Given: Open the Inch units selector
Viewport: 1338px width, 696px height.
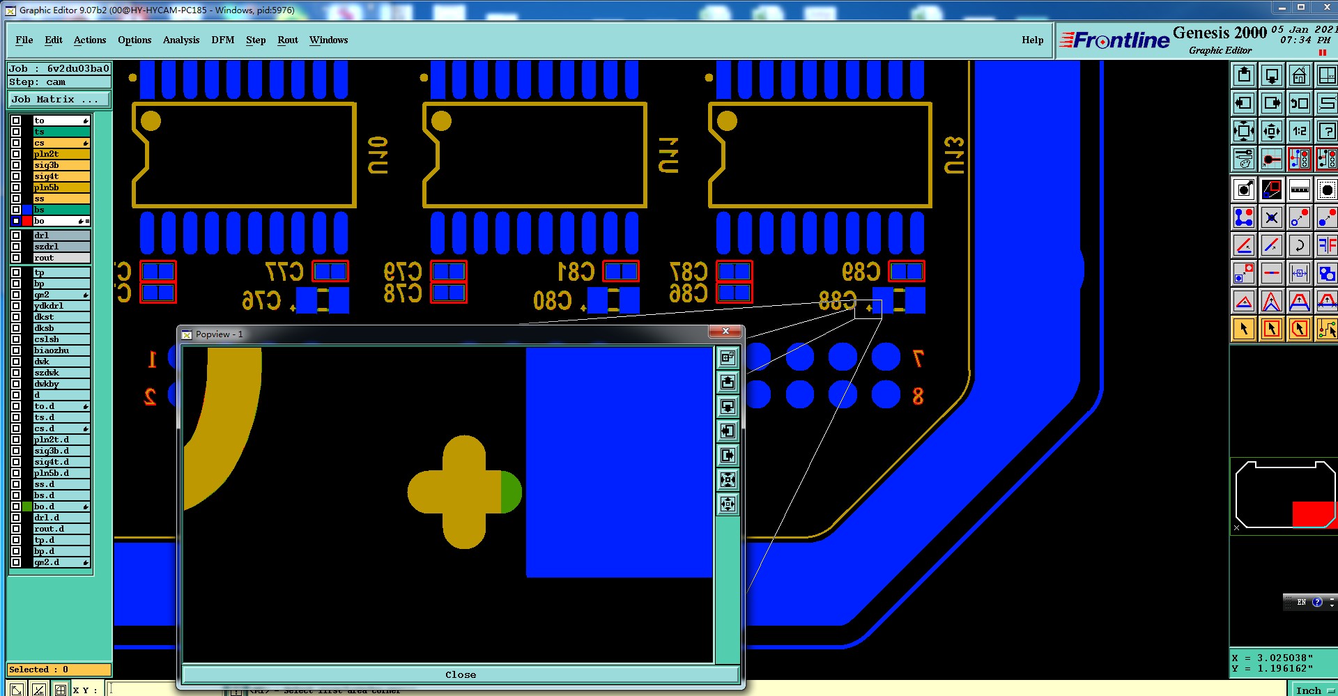Looking at the screenshot, I should 1313,690.
